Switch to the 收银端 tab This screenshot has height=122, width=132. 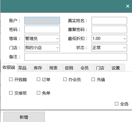9,67
